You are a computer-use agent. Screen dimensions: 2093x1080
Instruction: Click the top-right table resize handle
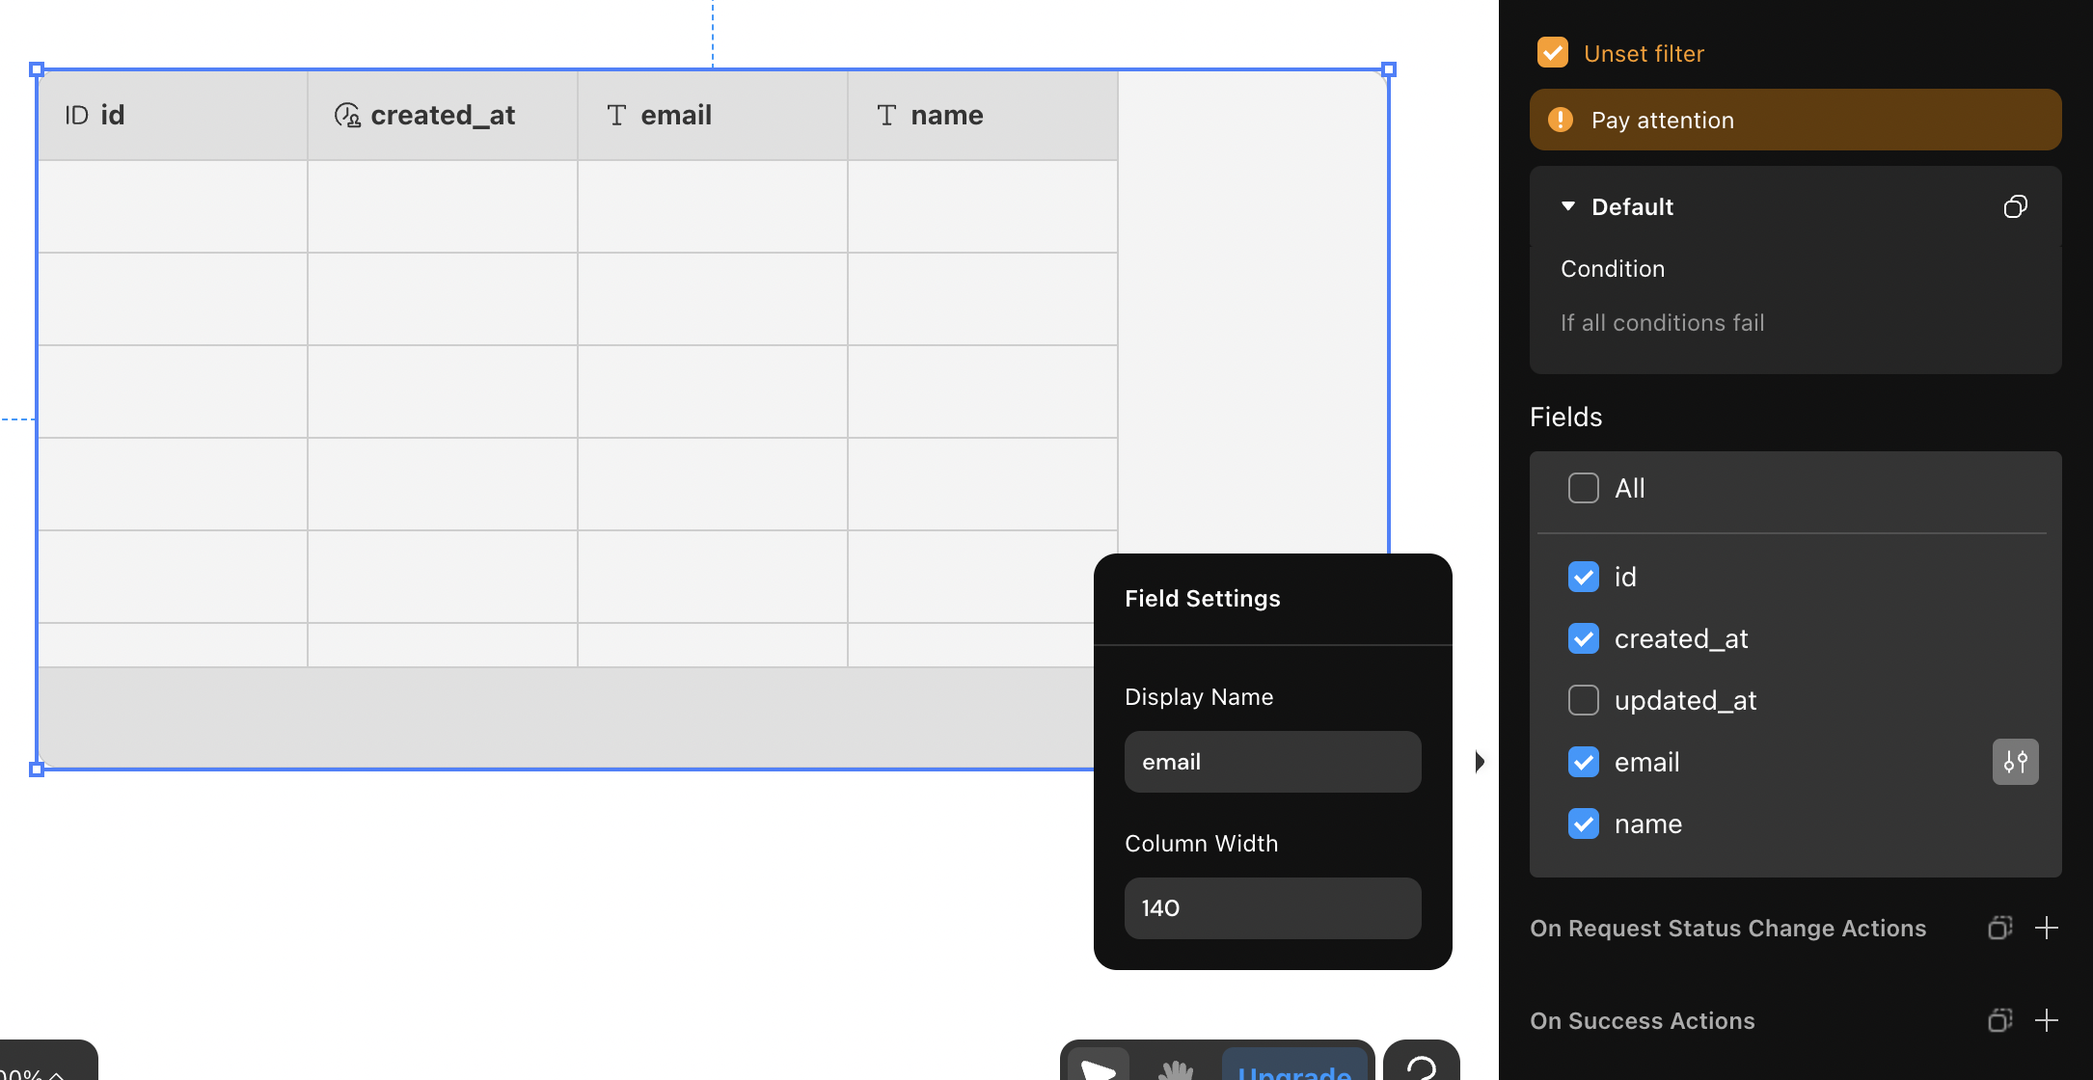pyautogui.click(x=1389, y=69)
